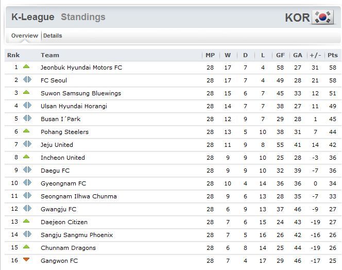Click the Team column header
Screen dimensions: 342x270
pos(50,55)
